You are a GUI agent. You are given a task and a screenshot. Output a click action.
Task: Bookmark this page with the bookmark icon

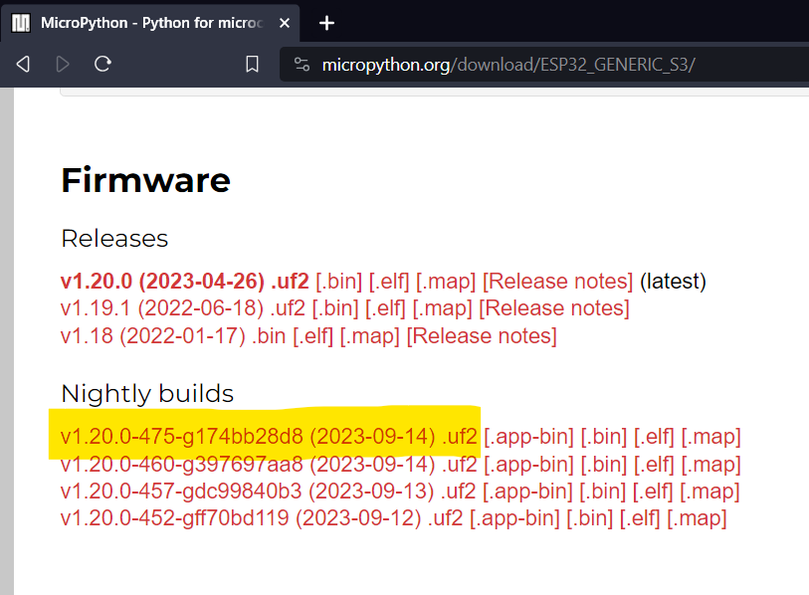pos(252,64)
